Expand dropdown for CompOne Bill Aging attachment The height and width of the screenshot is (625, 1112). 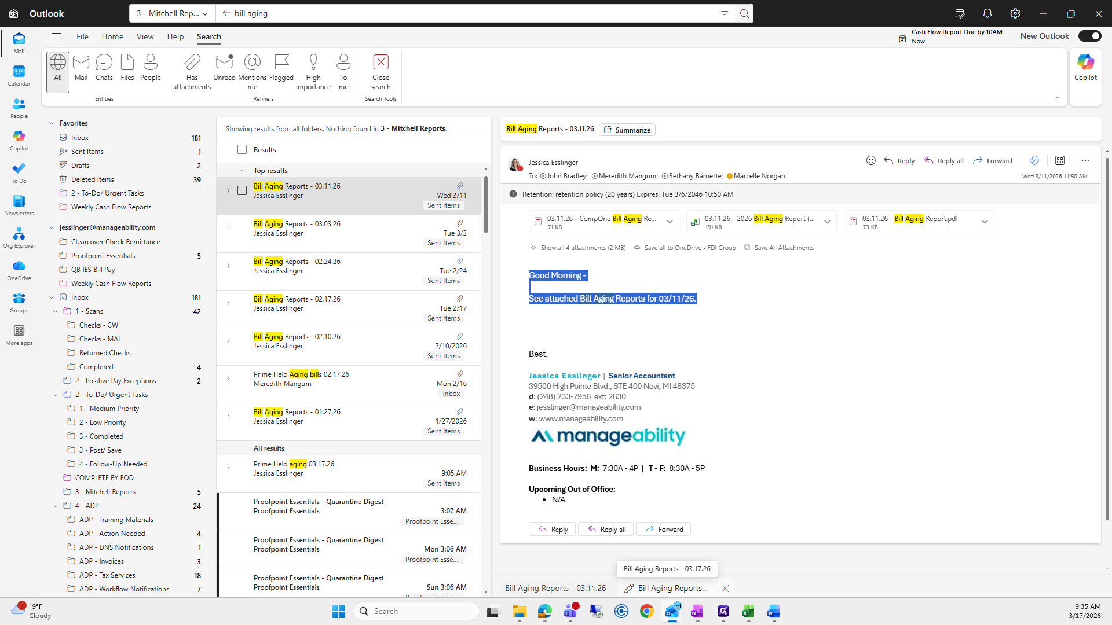click(670, 222)
